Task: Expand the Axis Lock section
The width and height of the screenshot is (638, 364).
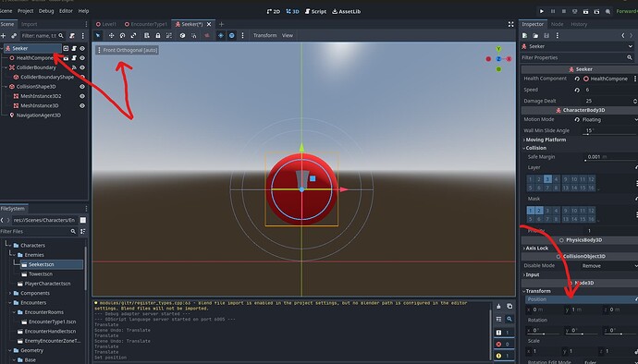Action: 536,249
